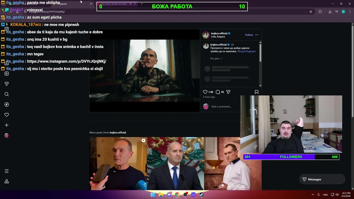Open Discord from the taskbar
Image resolution: width=354 pixels, height=199 pixels.
tap(169, 195)
